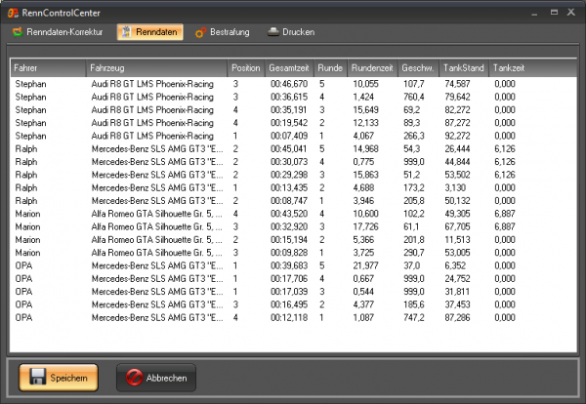
Task: Maximize the RennControlCenter window
Action: (x=554, y=13)
